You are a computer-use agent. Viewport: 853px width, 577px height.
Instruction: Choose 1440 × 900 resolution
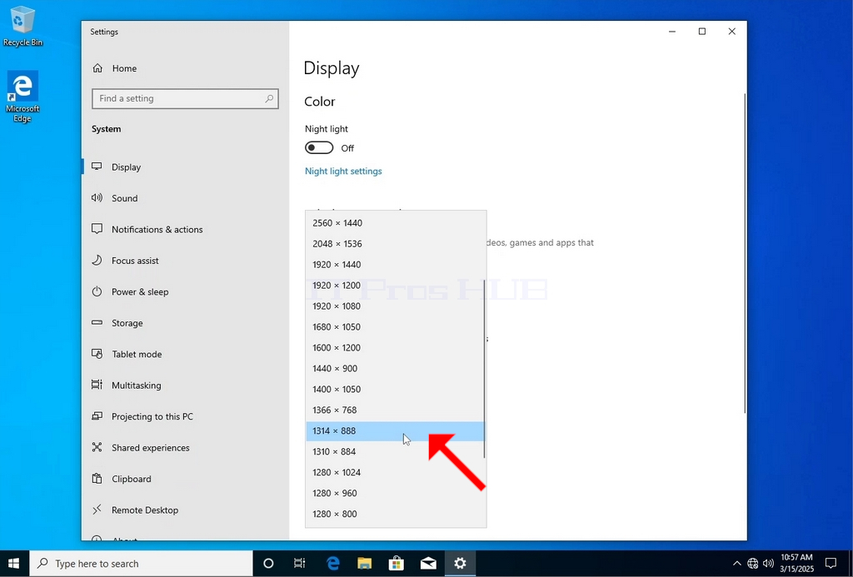click(x=395, y=368)
